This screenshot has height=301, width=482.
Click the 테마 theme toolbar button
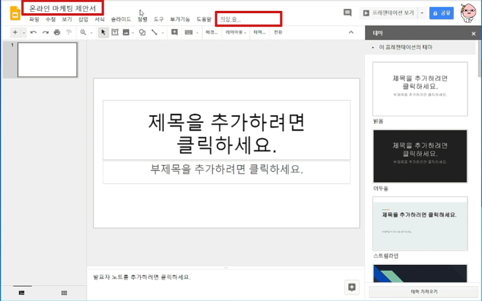point(260,33)
